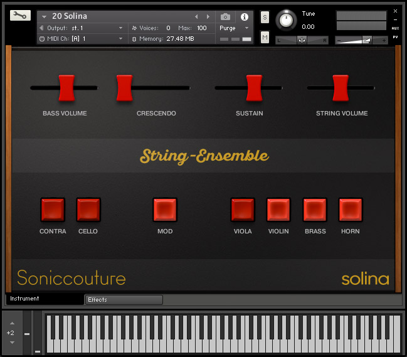Click the Tune knob

pos(286,20)
